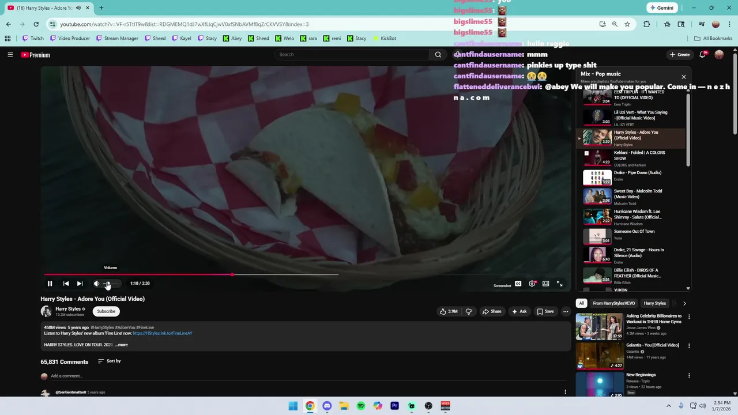The height and width of the screenshot is (415, 738).
Task: Open Chrome three-dot menu
Action: point(729,24)
